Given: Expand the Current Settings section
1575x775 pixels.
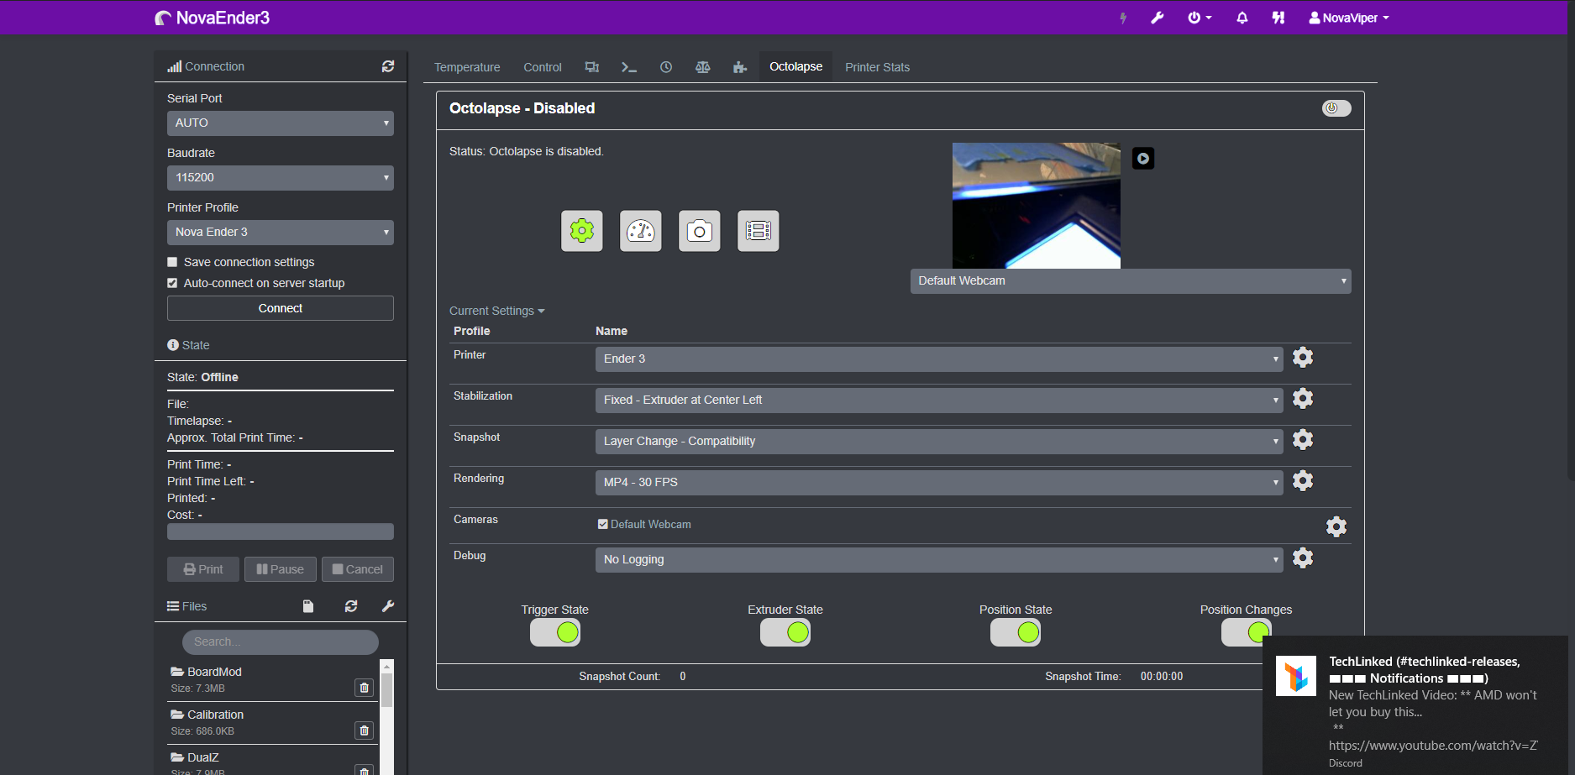Looking at the screenshot, I should (496, 310).
